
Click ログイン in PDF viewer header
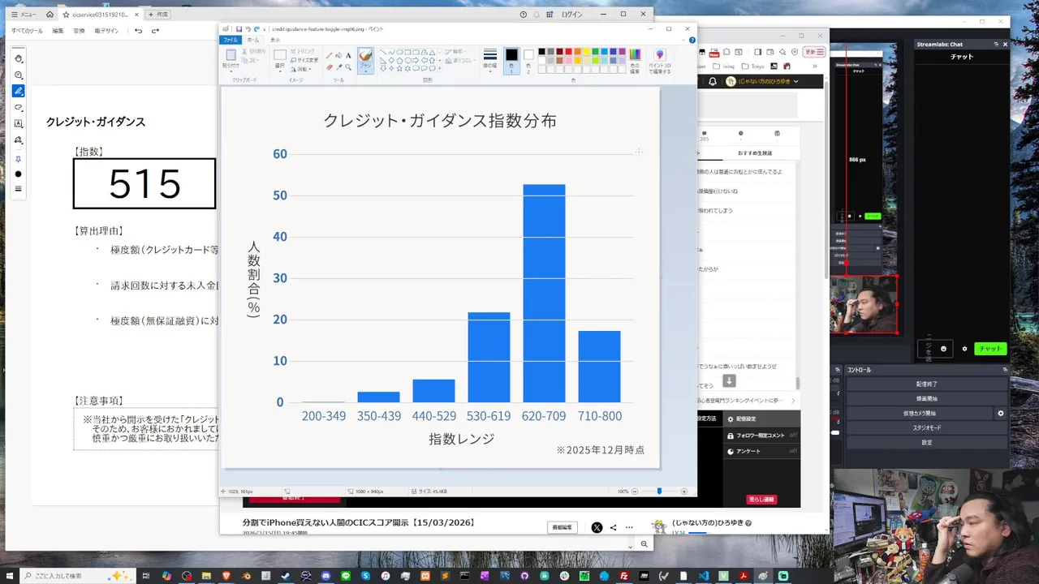tap(572, 15)
